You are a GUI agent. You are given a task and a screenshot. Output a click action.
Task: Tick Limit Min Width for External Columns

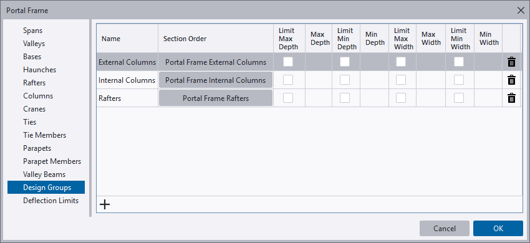click(459, 62)
